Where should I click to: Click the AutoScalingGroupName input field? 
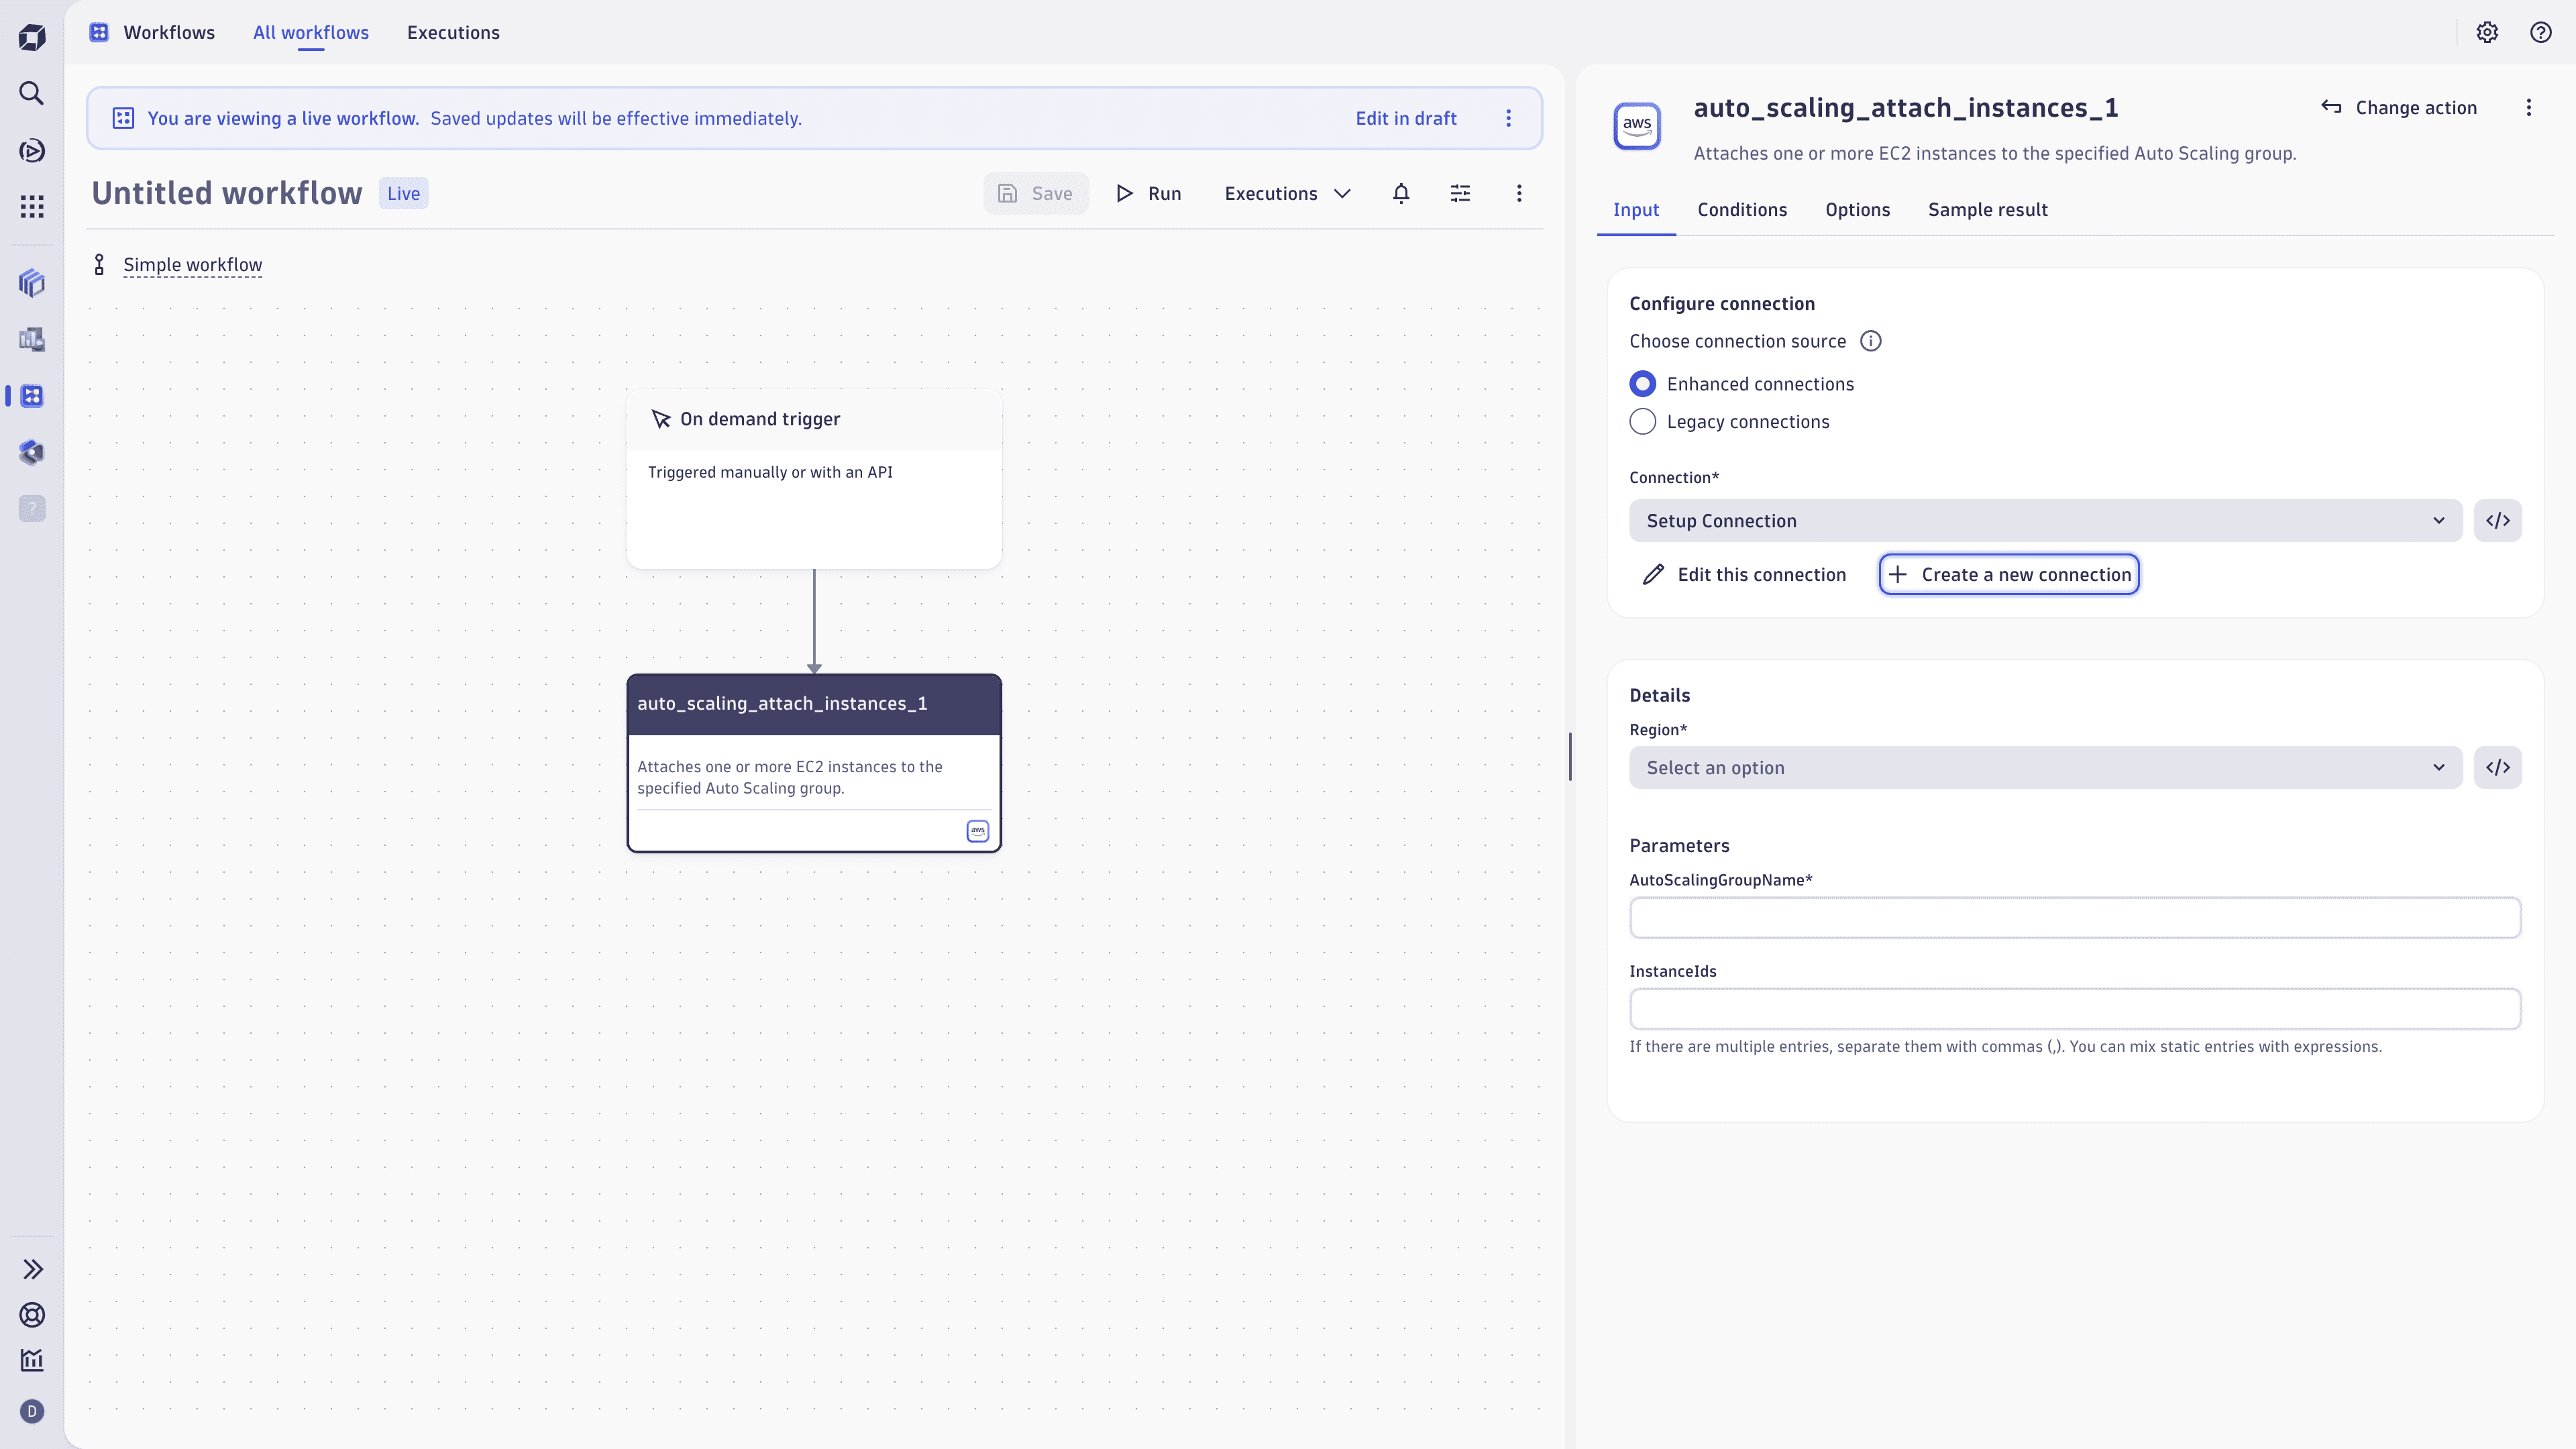[2074, 918]
